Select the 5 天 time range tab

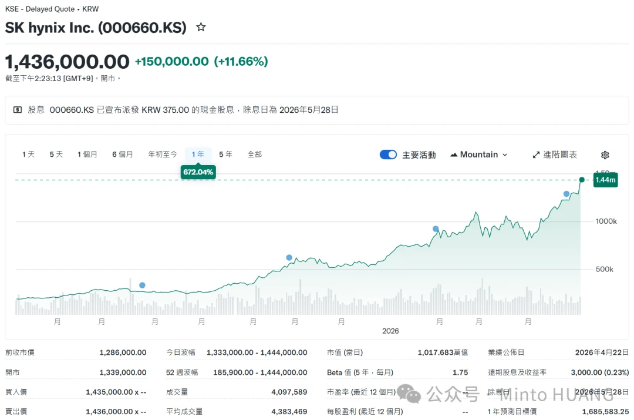pos(56,154)
